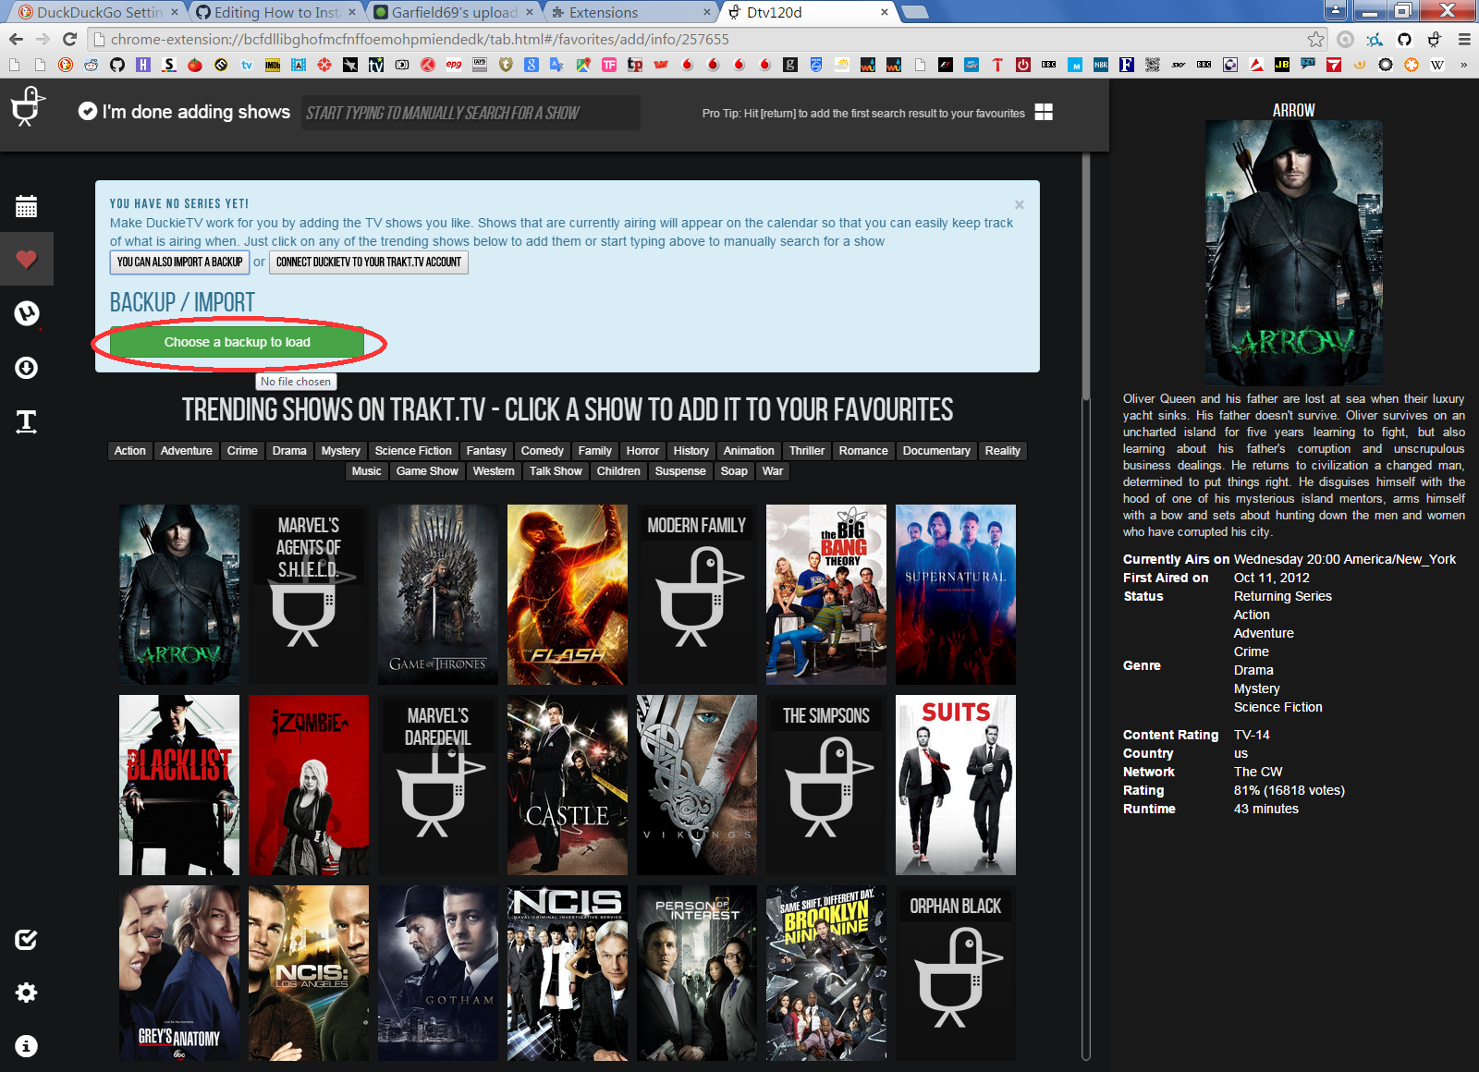Image resolution: width=1479 pixels, height=1072 pixels.
Task: Toggle the Documentary genre filter
Action: (936, 451)
